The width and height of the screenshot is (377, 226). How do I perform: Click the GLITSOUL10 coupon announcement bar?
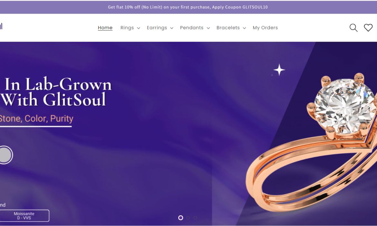coord(188,7)
